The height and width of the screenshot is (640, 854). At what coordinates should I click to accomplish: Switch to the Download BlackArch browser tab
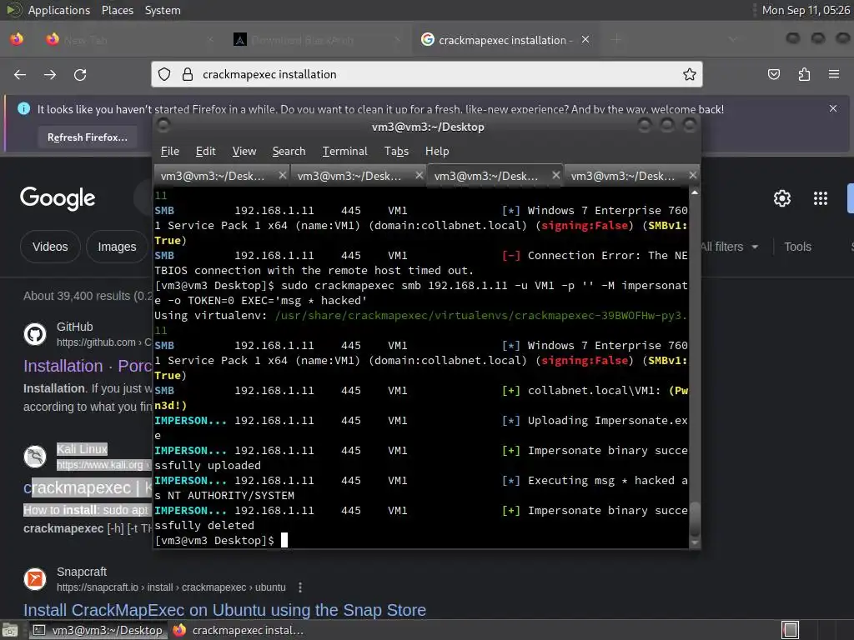click(x=316, y=40)
